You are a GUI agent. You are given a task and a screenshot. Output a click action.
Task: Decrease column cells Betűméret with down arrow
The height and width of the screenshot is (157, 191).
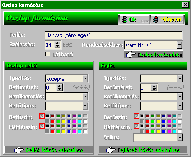point(60,90)
